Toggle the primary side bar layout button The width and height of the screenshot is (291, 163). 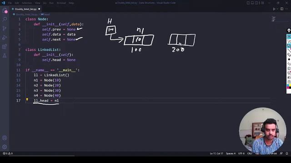click(x=248, y=3)
